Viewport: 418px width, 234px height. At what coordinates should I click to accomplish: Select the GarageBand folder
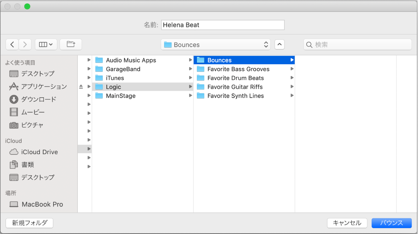pyautogui.click(x=143, y=69)
